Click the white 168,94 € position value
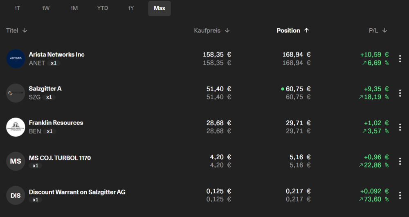The height and width of the screenshot is (217, 409). click(297, 54)
